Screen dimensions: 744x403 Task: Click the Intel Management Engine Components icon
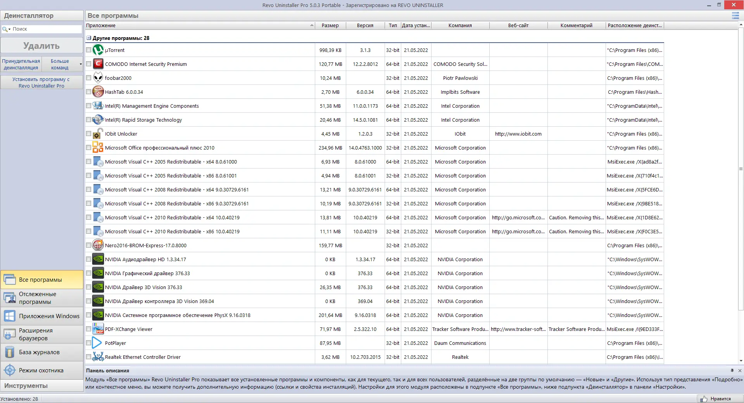pyautogui.click(x=98, y=106)
